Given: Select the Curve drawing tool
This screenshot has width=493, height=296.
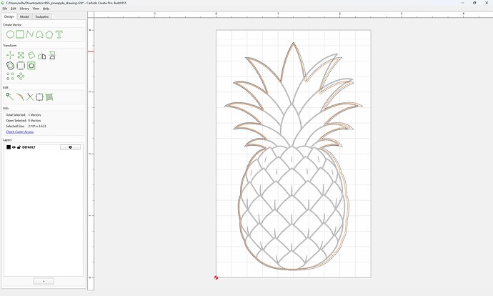Looking at the screenshot, I should pyautogui.click(x=39, y=34).
